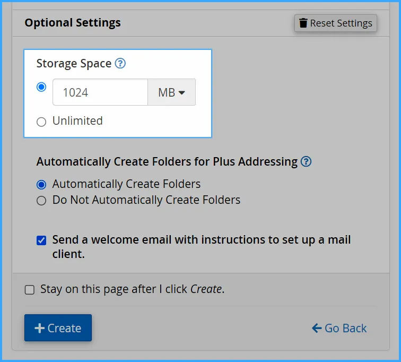Select the custom storage size radio button
This screenshot has height=362, width=401.
[x=41, y=87]
